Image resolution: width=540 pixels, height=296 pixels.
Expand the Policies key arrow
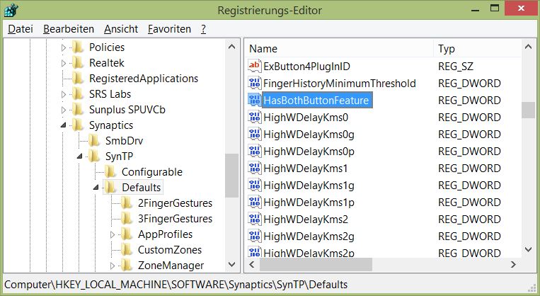tap(63, 47)
